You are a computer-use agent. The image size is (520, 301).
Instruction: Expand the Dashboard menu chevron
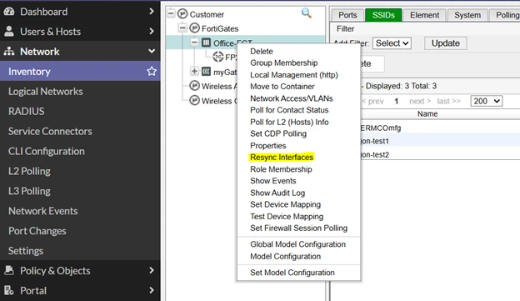152,12
